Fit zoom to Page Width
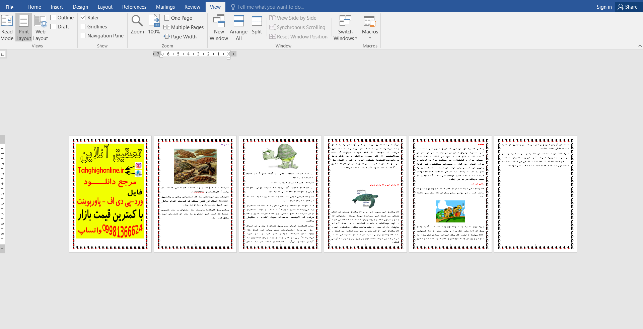The image size is (643, 329). click(x=180, y=36)
